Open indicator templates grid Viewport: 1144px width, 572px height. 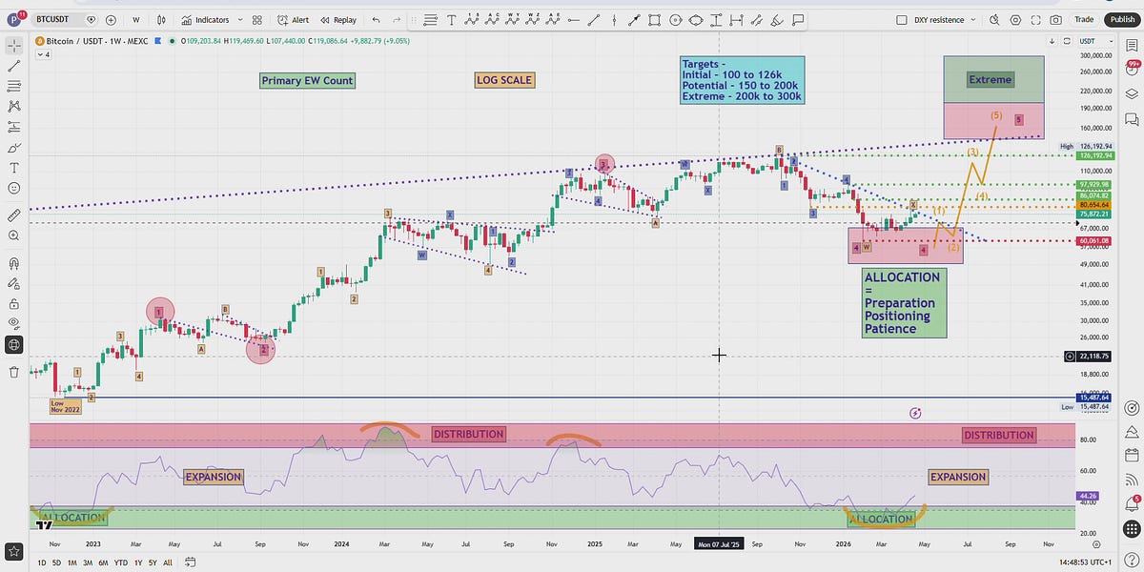[x=257, y=19]
